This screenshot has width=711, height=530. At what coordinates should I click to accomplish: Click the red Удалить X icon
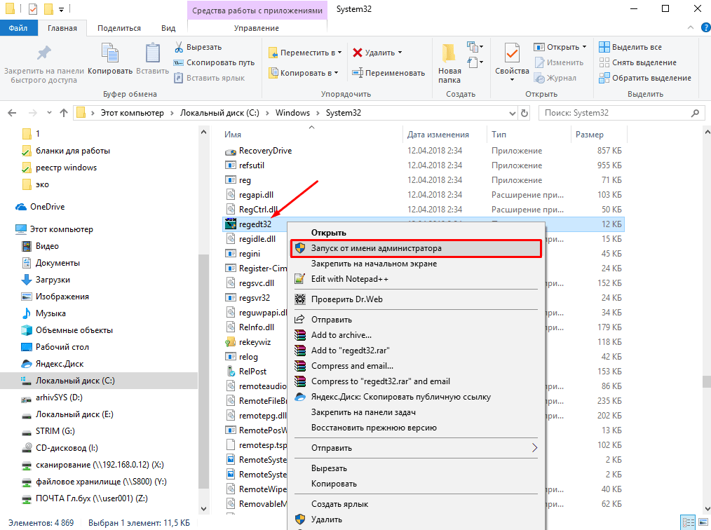click(x=358, y=53)
